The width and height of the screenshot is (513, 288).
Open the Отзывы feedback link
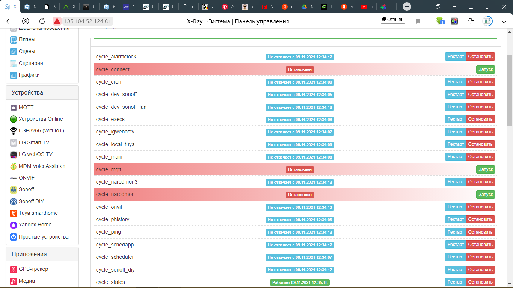(393, 19)
